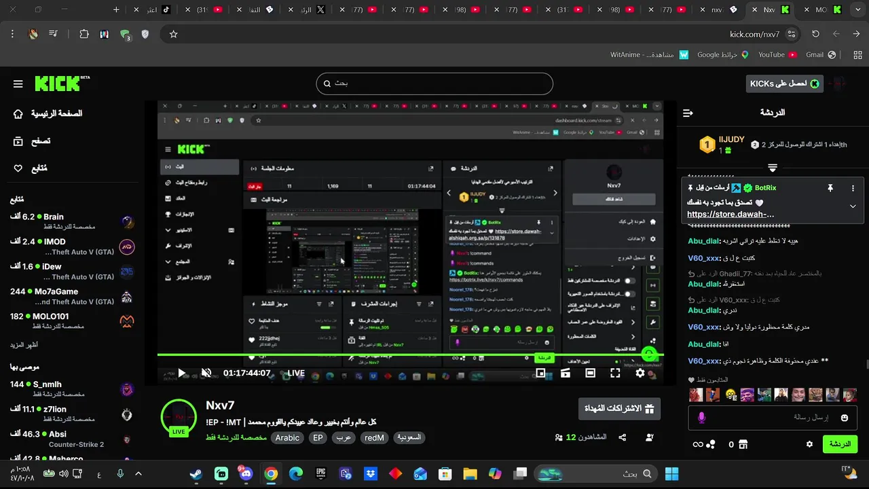Unpin the BotRix pinned message
The image size is (869, 489).
[830, 188]
